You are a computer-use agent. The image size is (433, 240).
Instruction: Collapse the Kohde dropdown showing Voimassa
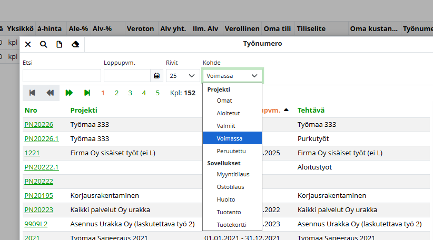click(x=232, y=76)
